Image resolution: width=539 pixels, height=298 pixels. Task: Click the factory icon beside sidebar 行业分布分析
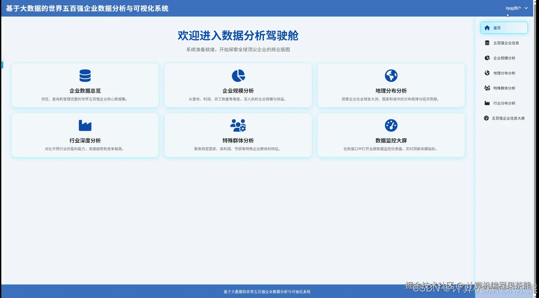tap(487, 103)
